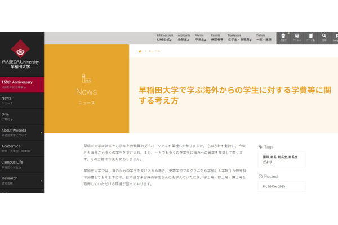
Task: Click the News heading in orange panel
Action: (x=86, y=92)
